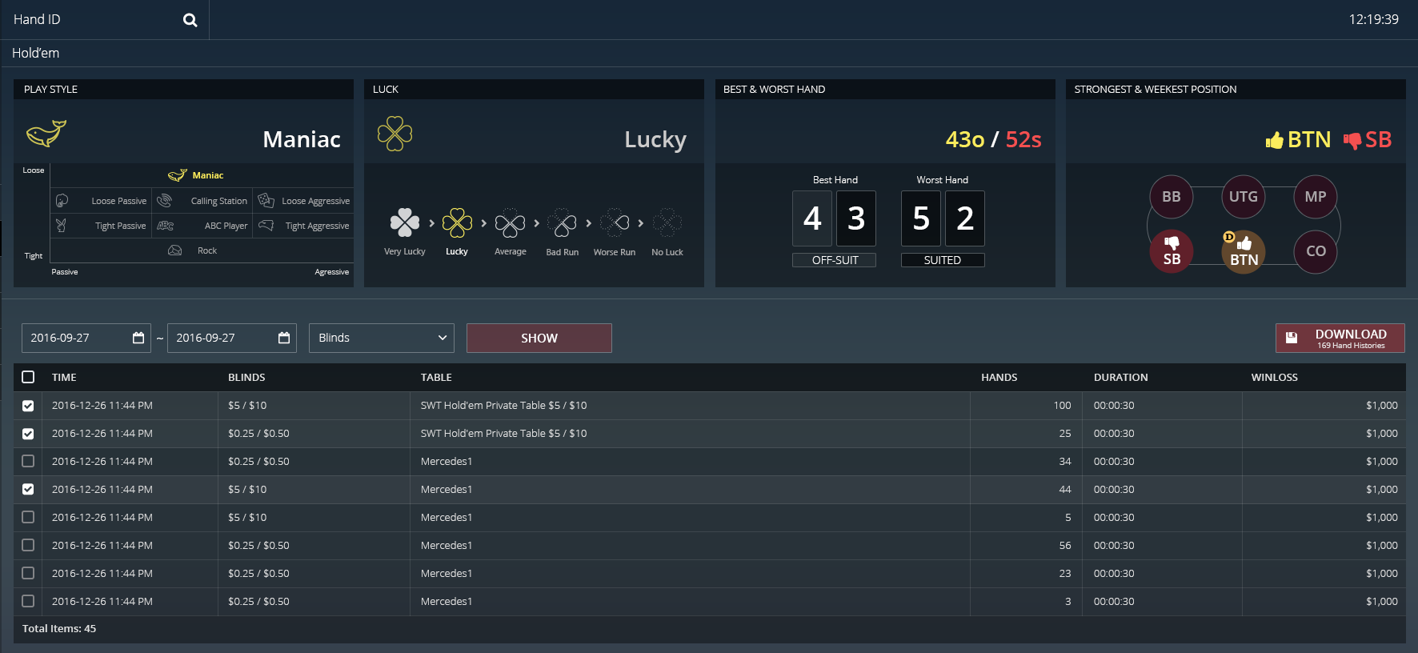The height and width of the screenshot is (653, 1418).
Task: Click the BTN dealer position circle
Action: pos(1243,251)
